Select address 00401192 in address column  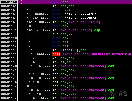click(x=9, y=98)
